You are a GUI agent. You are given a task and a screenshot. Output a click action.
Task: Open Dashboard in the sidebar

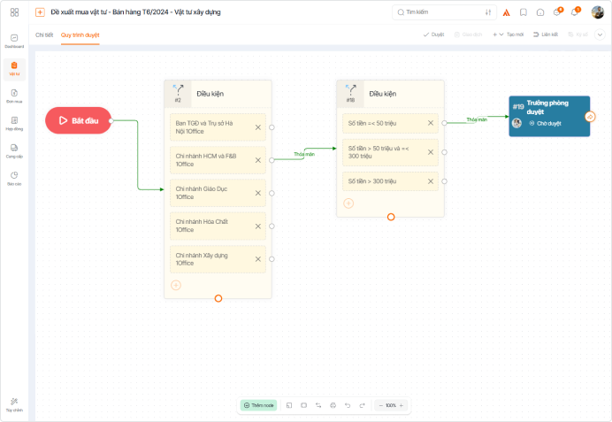pyautogui.click(x=14, y=41)
